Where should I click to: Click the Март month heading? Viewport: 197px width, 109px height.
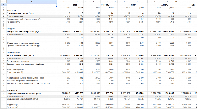[133, 5]
